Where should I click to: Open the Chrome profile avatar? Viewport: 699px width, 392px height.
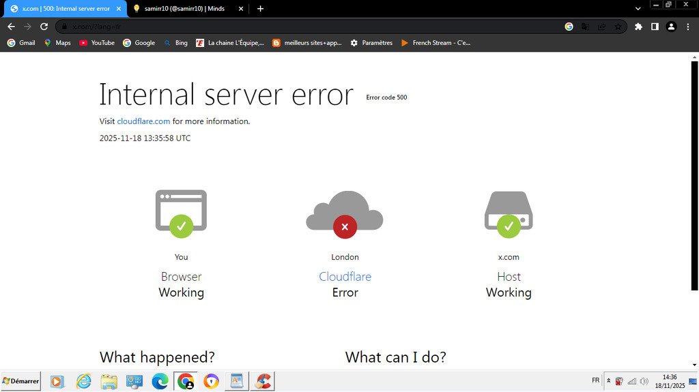671,27
